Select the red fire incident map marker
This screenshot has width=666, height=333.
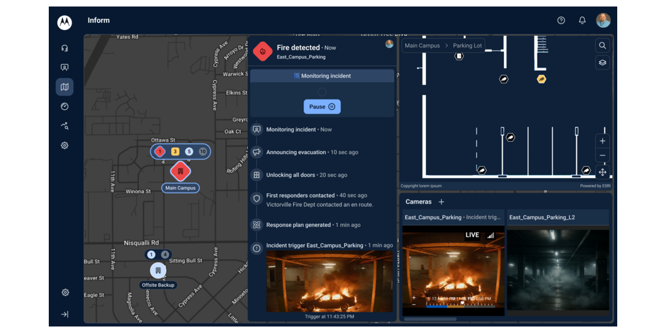[x=180, y=172]
